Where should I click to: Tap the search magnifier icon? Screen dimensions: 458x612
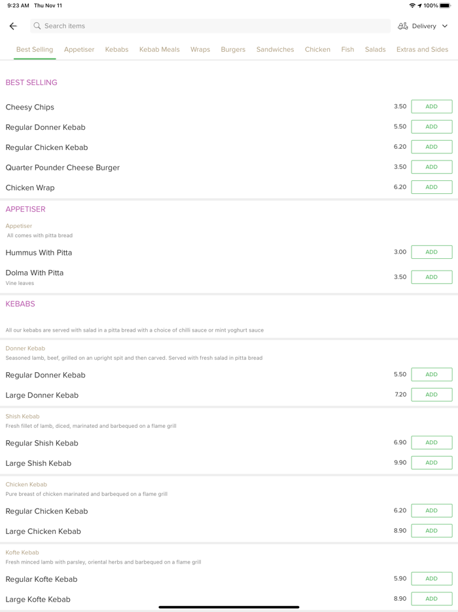(x=37, y=26)
